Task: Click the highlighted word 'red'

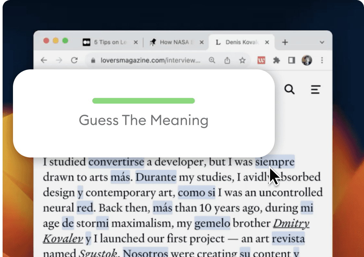Action: click(x=85, y=208)
